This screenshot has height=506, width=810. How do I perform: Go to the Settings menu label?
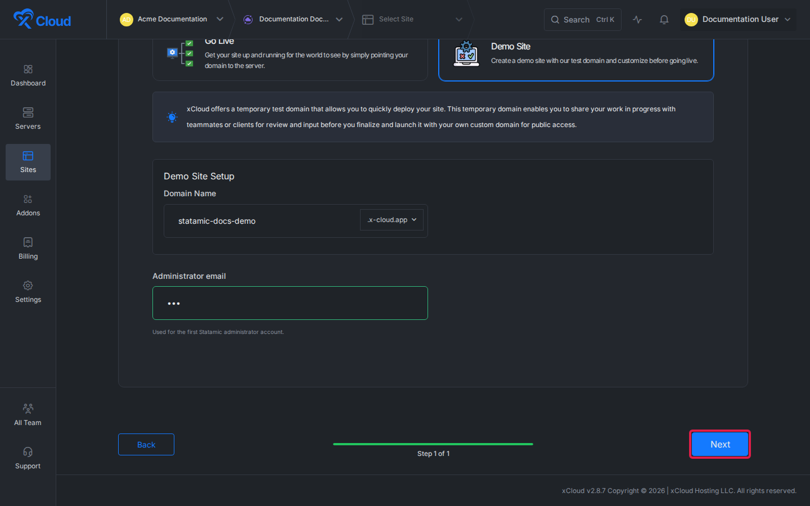28,300
